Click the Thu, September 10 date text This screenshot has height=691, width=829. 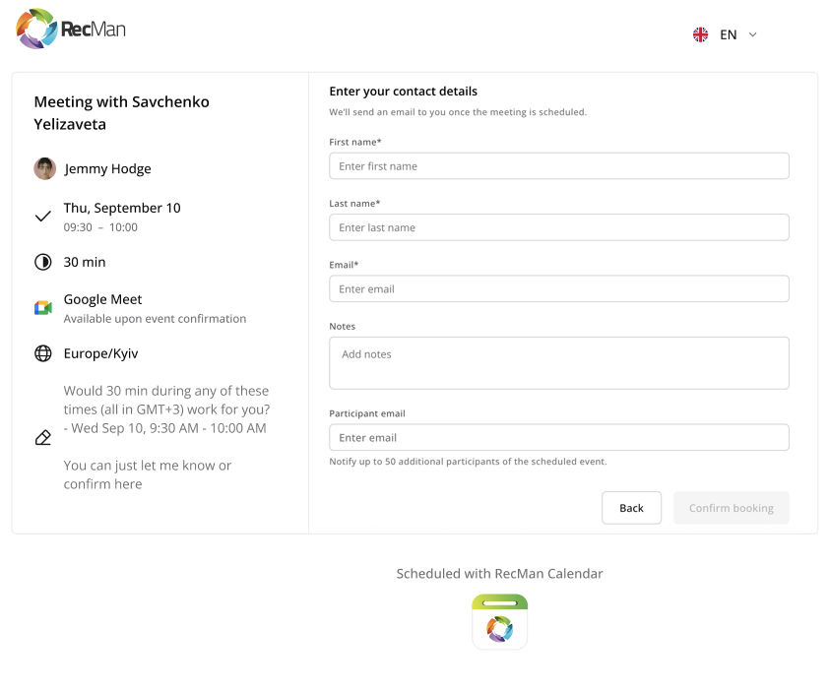(122, 208)
